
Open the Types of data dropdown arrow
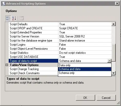click(x=109, y=61)
